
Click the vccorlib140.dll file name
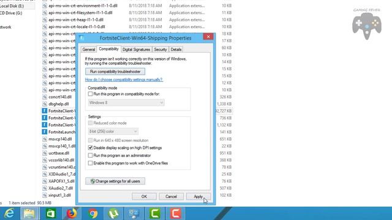click(x=61, y=160)
